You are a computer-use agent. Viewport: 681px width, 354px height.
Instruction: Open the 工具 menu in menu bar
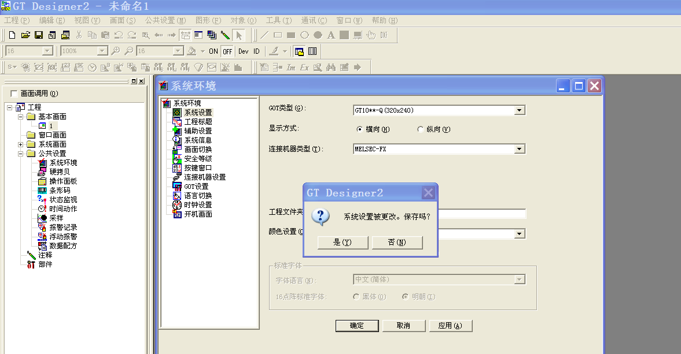tap(278, 20)
